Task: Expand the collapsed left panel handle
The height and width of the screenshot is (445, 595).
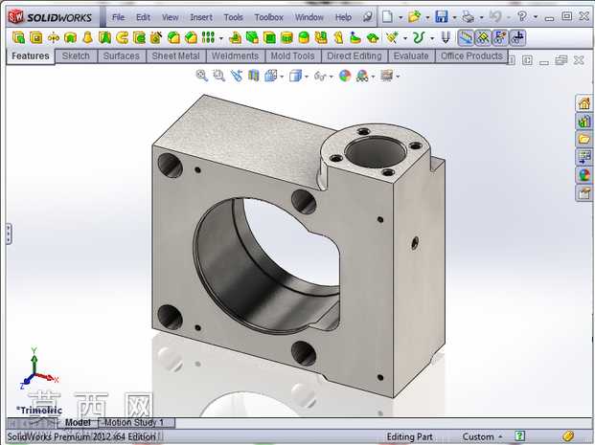Action: click(x=9, y=234)
